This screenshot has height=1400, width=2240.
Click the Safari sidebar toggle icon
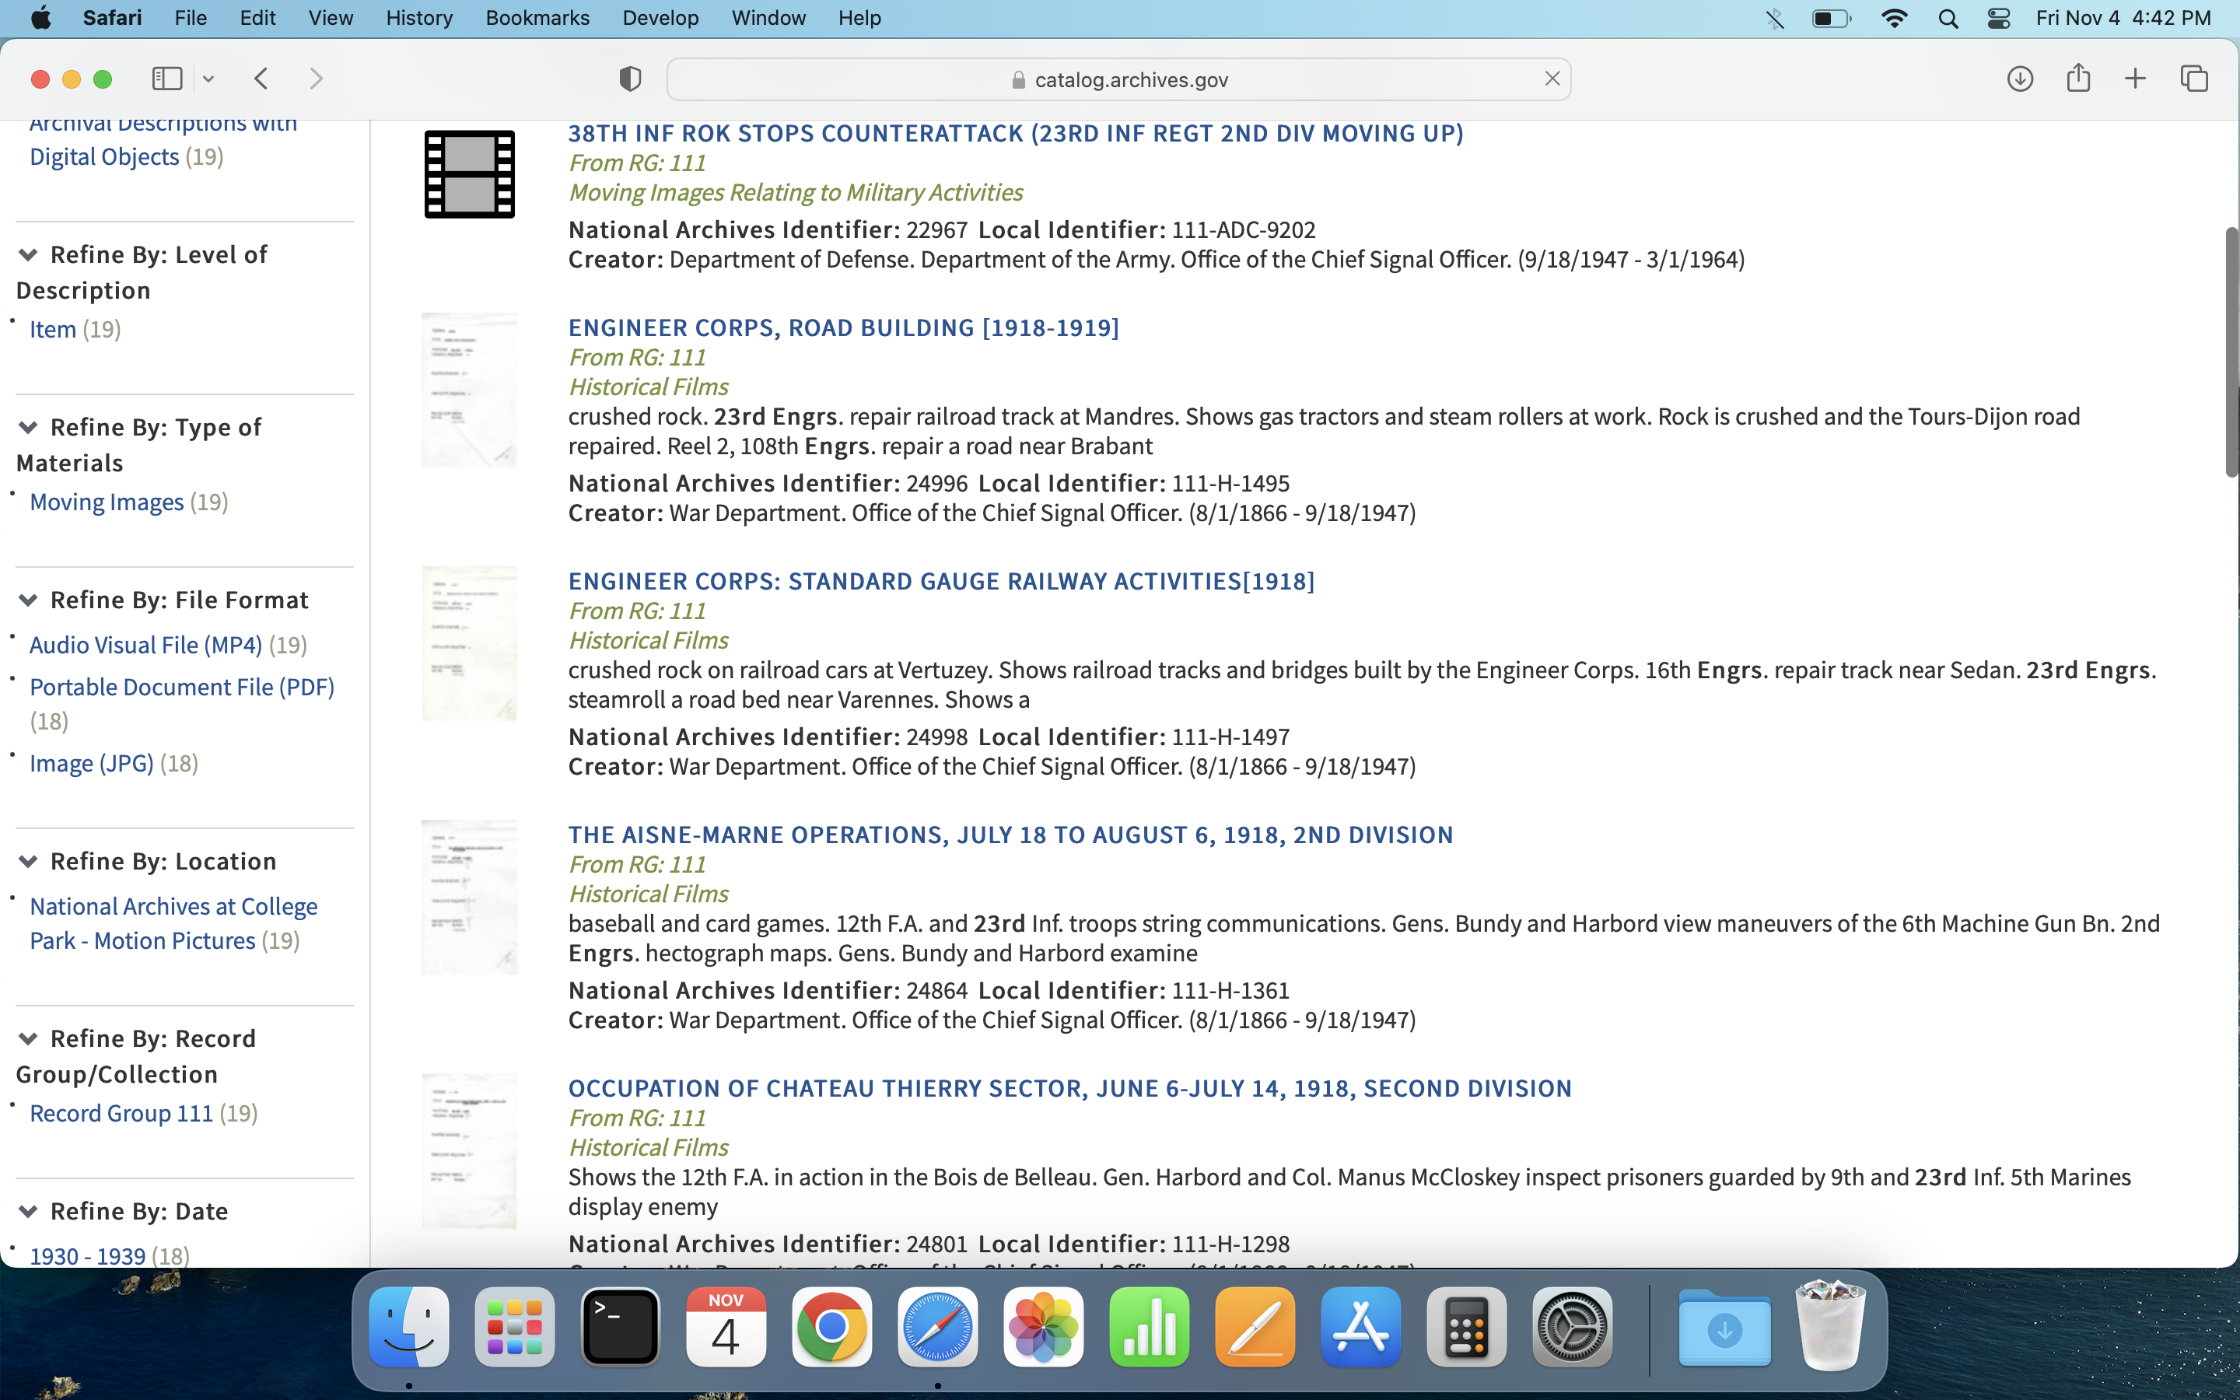pos(166,79)
